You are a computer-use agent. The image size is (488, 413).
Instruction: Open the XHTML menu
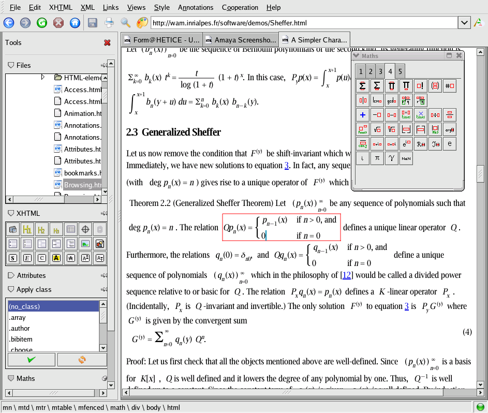(61, 7)
